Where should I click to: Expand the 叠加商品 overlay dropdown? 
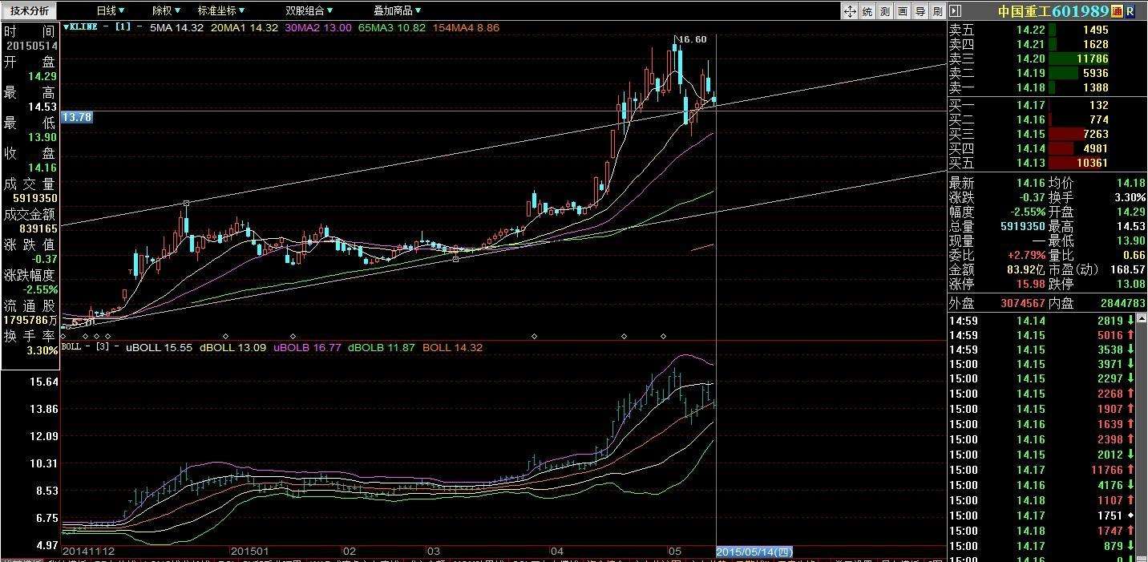coord(398,11)
